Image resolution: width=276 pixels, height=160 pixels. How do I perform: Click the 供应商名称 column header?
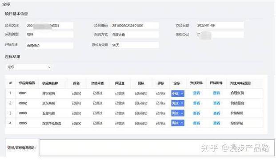[50, 83]
